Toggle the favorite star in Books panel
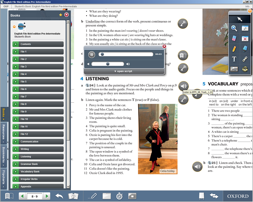Viewport: 253px width, 202px height. (x=61, y=15)
